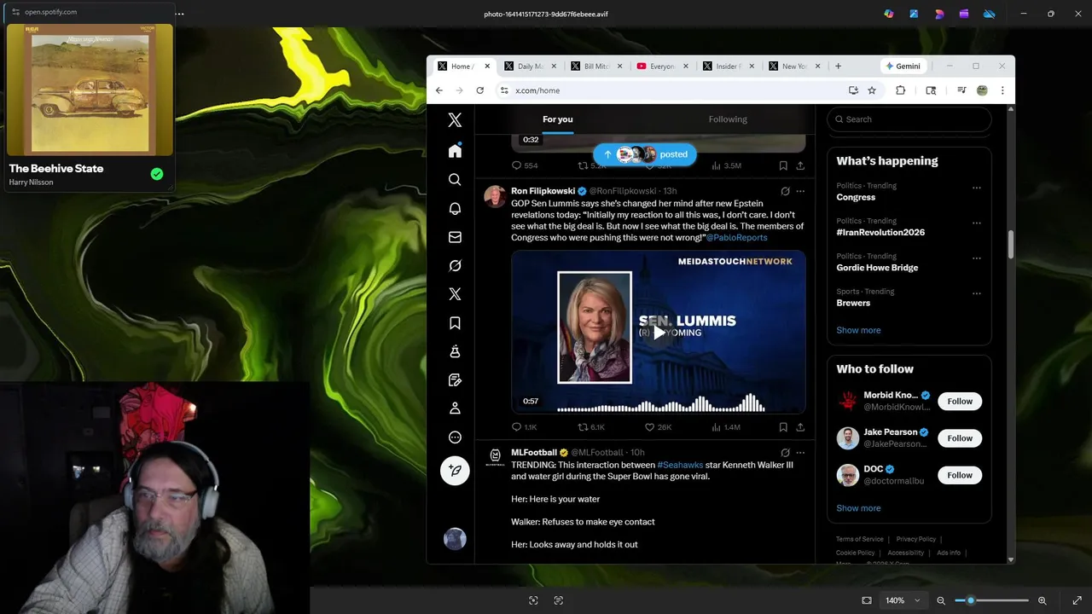Open More circle icon in X sidebar
1092x614 pixels.
coord(455,437)
